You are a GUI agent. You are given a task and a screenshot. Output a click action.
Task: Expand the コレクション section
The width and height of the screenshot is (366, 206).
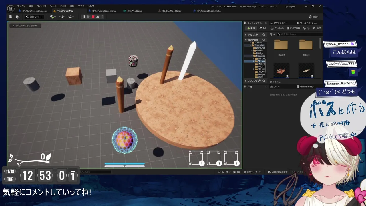pos(246,81)
